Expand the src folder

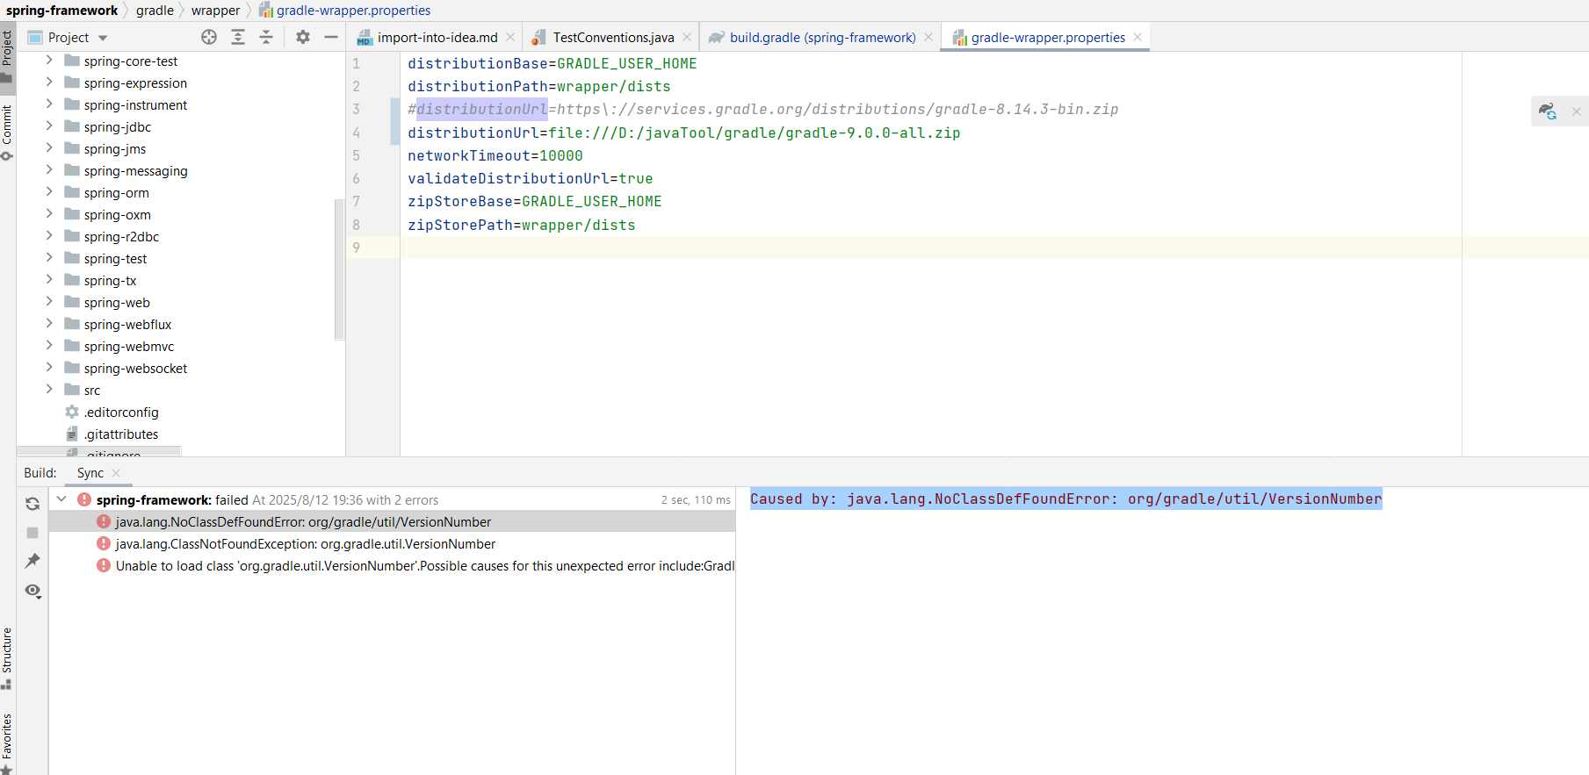click(x=49, y=390)
